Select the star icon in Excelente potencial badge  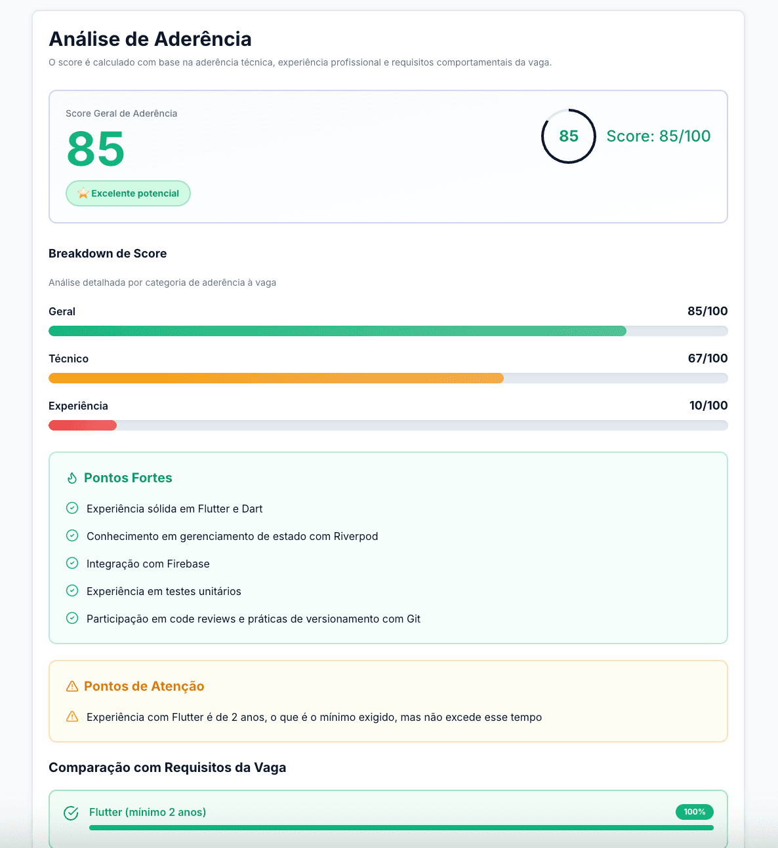click(x=83, y=193)
